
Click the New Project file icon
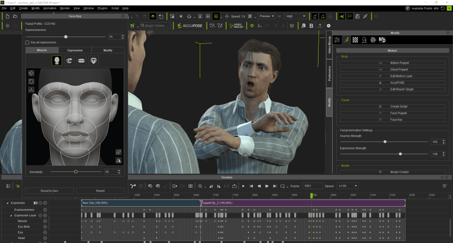8,16
